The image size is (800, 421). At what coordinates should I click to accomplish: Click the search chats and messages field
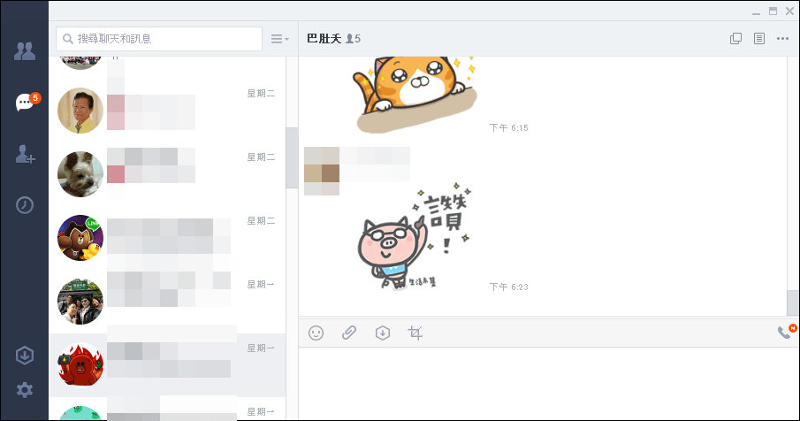click(x=159, y=39)
